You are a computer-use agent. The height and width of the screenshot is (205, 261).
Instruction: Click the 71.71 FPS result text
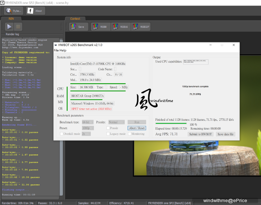[195, 94]
